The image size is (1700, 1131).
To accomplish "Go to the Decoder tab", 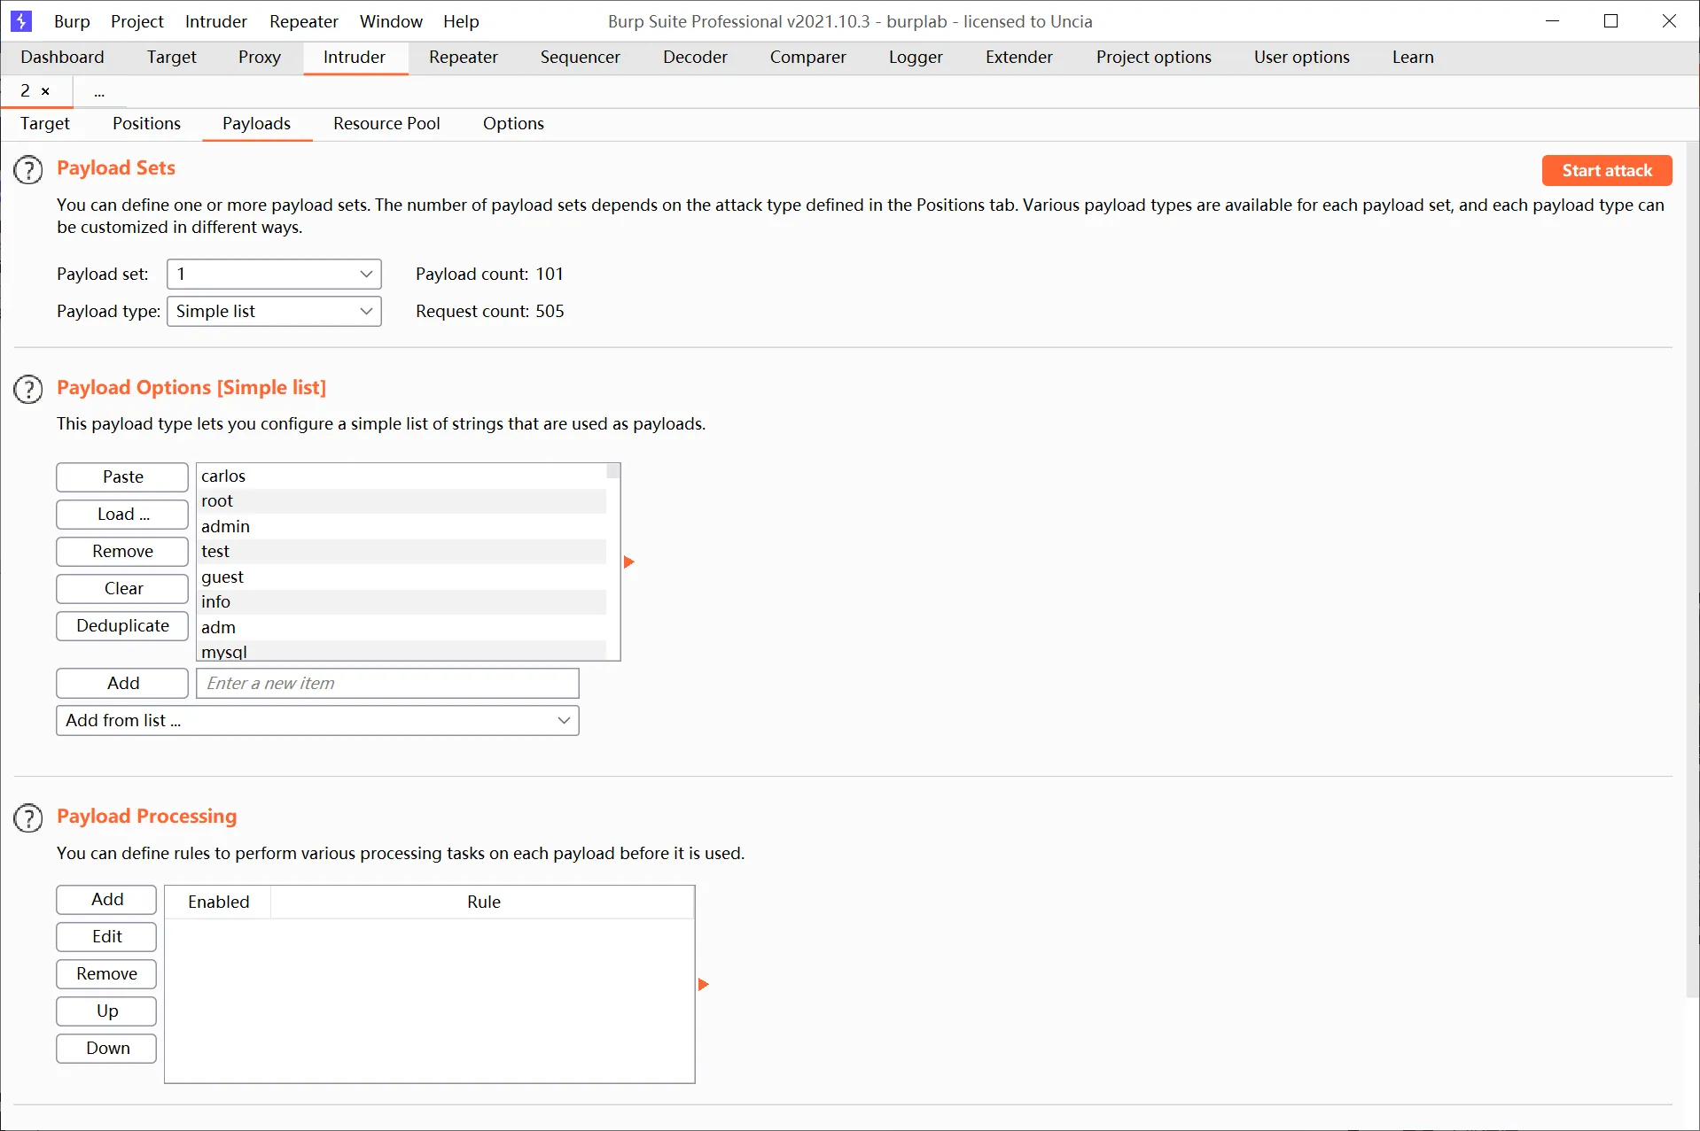I will (x=695, y=57).
